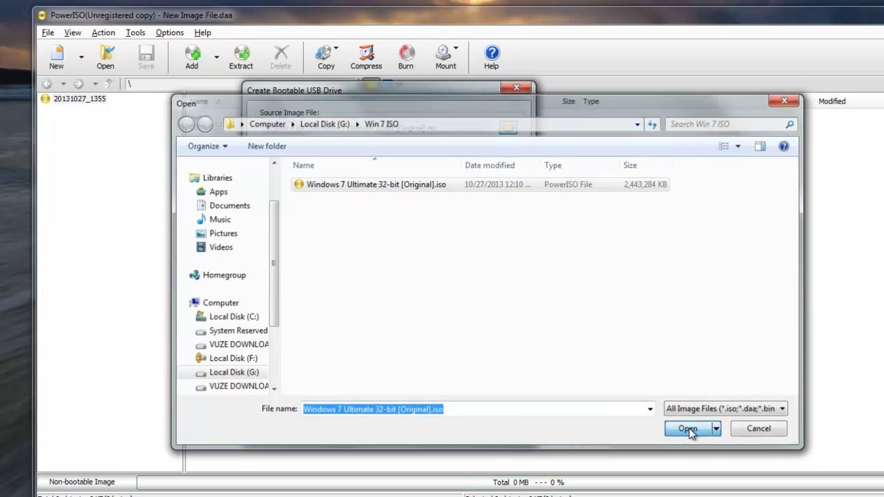Click the navigation pane scroll down arrow
Image resolution: width=884 pixels, height=497 pixels.
point(274,389)
